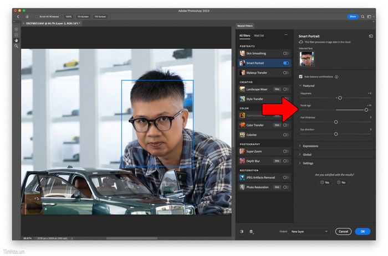
Task: Click the more options icon above the filter list
Action: (286, 35)
